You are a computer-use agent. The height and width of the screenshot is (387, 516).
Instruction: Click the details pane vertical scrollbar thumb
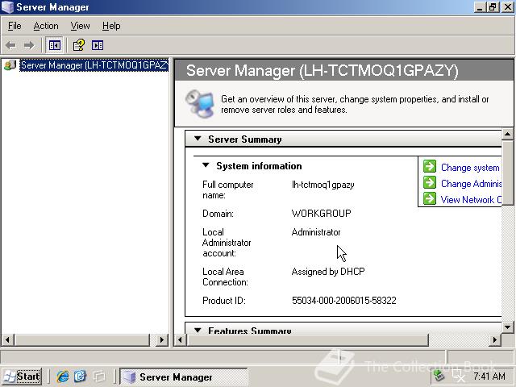pyautogui.click(x=507, y=173)
